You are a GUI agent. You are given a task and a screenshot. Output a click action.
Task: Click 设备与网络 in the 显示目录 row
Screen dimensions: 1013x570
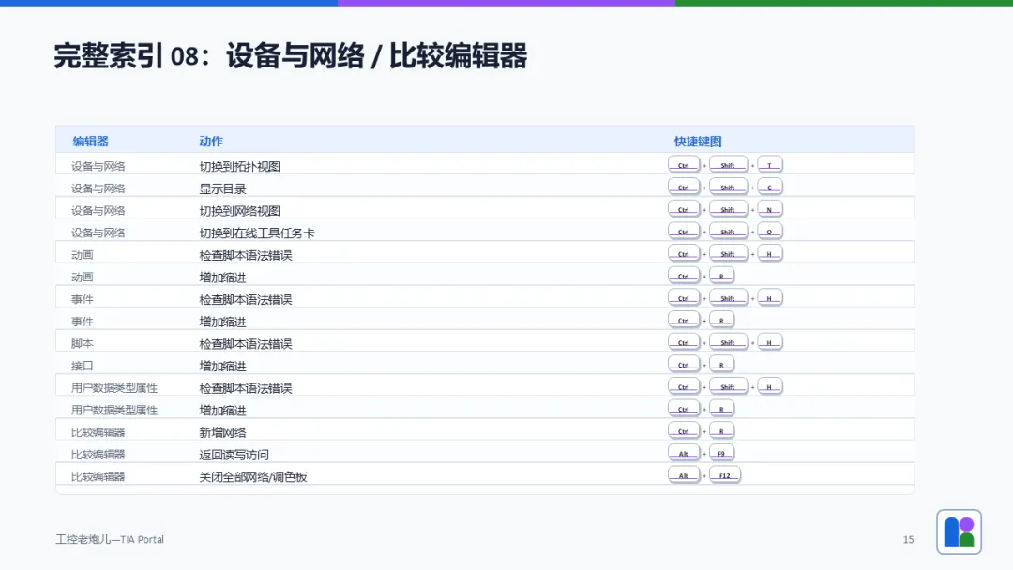coord(98,188)
